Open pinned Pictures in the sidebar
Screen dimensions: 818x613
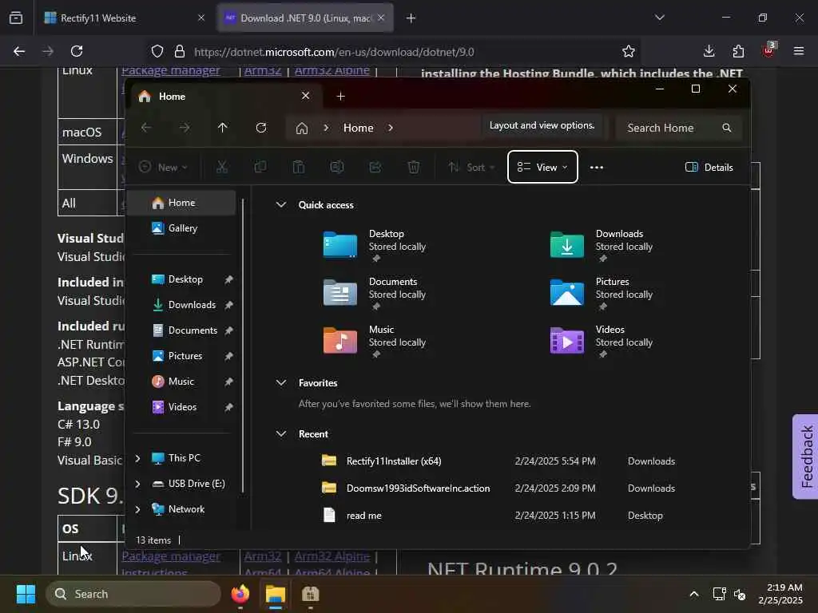[185, 355]
